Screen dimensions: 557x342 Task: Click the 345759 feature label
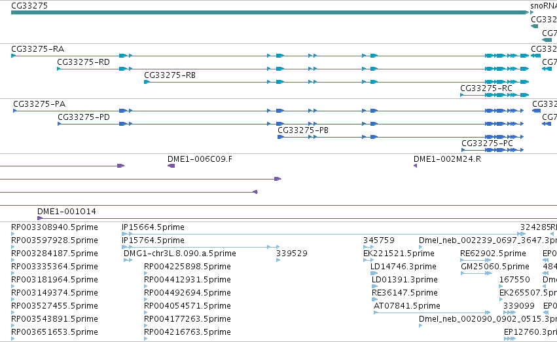tap(379, 240)
